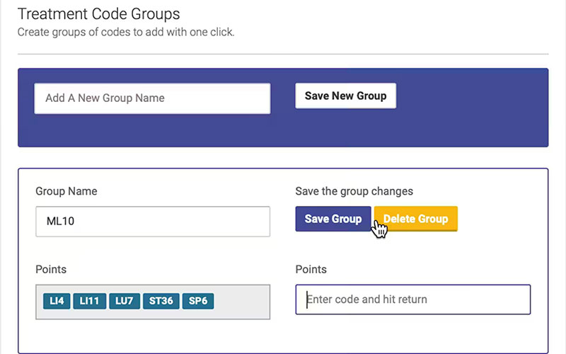This screenshot has width=566, height=354.
Task: Click the Save Group button
Action: coord(333,219)
